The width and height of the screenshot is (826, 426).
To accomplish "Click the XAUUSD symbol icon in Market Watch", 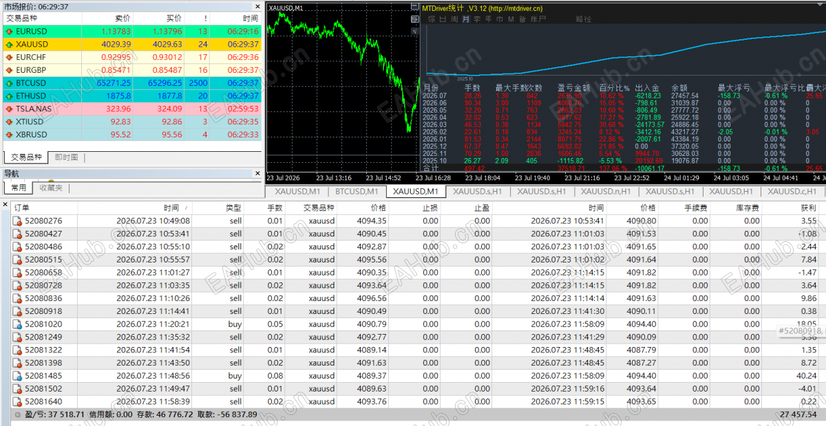I will [9, 44].
